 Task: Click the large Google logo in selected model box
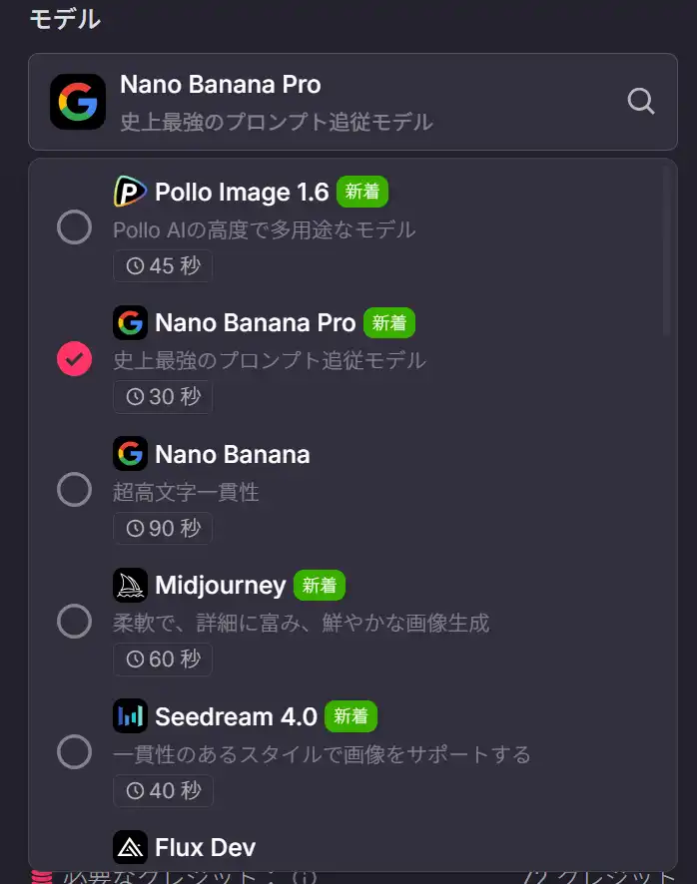78,102
